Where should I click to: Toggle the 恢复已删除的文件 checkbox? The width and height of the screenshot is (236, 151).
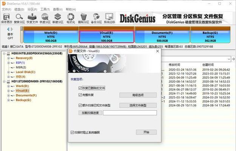pyautogui.click(x=80, y=88)
